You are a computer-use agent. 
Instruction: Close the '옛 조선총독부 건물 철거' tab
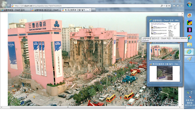90,10
